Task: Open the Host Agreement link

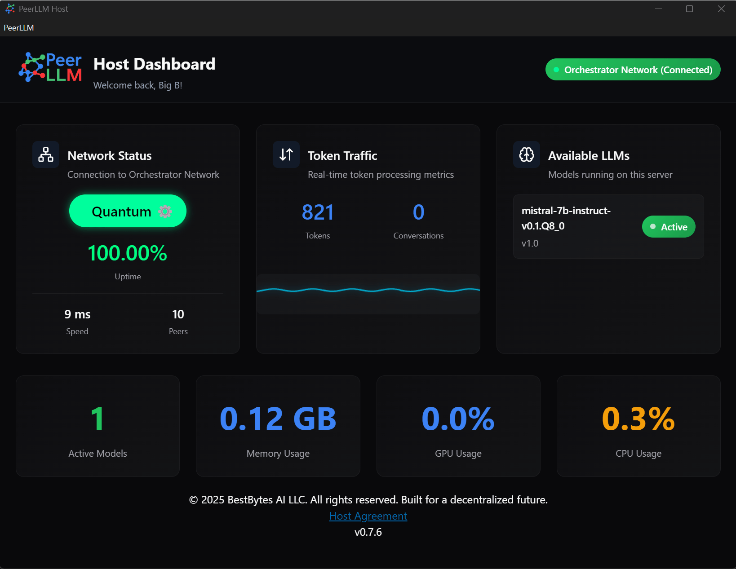Action: tap(368, 516)
